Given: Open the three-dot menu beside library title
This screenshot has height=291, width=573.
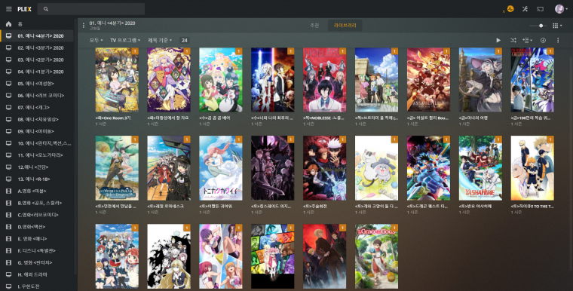Looking at the screenshot, I should (84, 26).
